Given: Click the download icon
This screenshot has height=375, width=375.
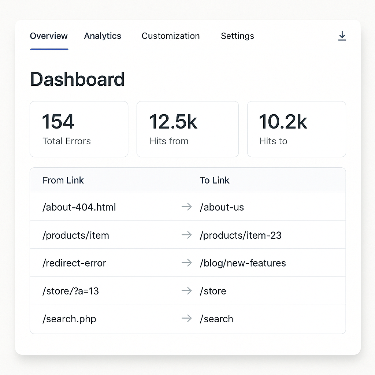Looking at the screenshot, I should (342, 36).
